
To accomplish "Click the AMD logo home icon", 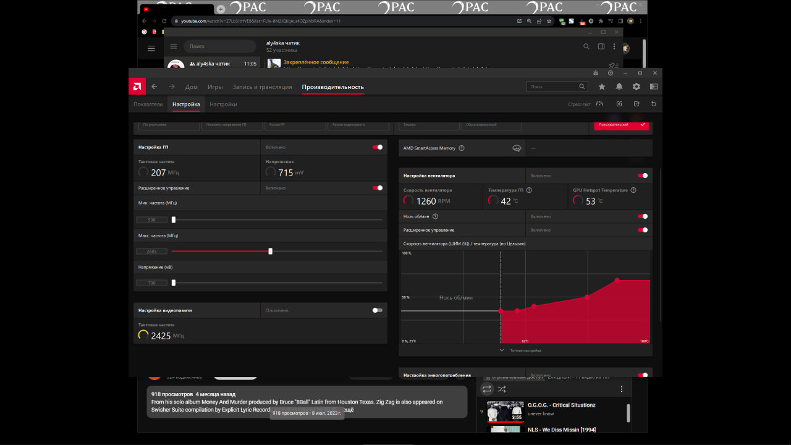I will (137, 87).
